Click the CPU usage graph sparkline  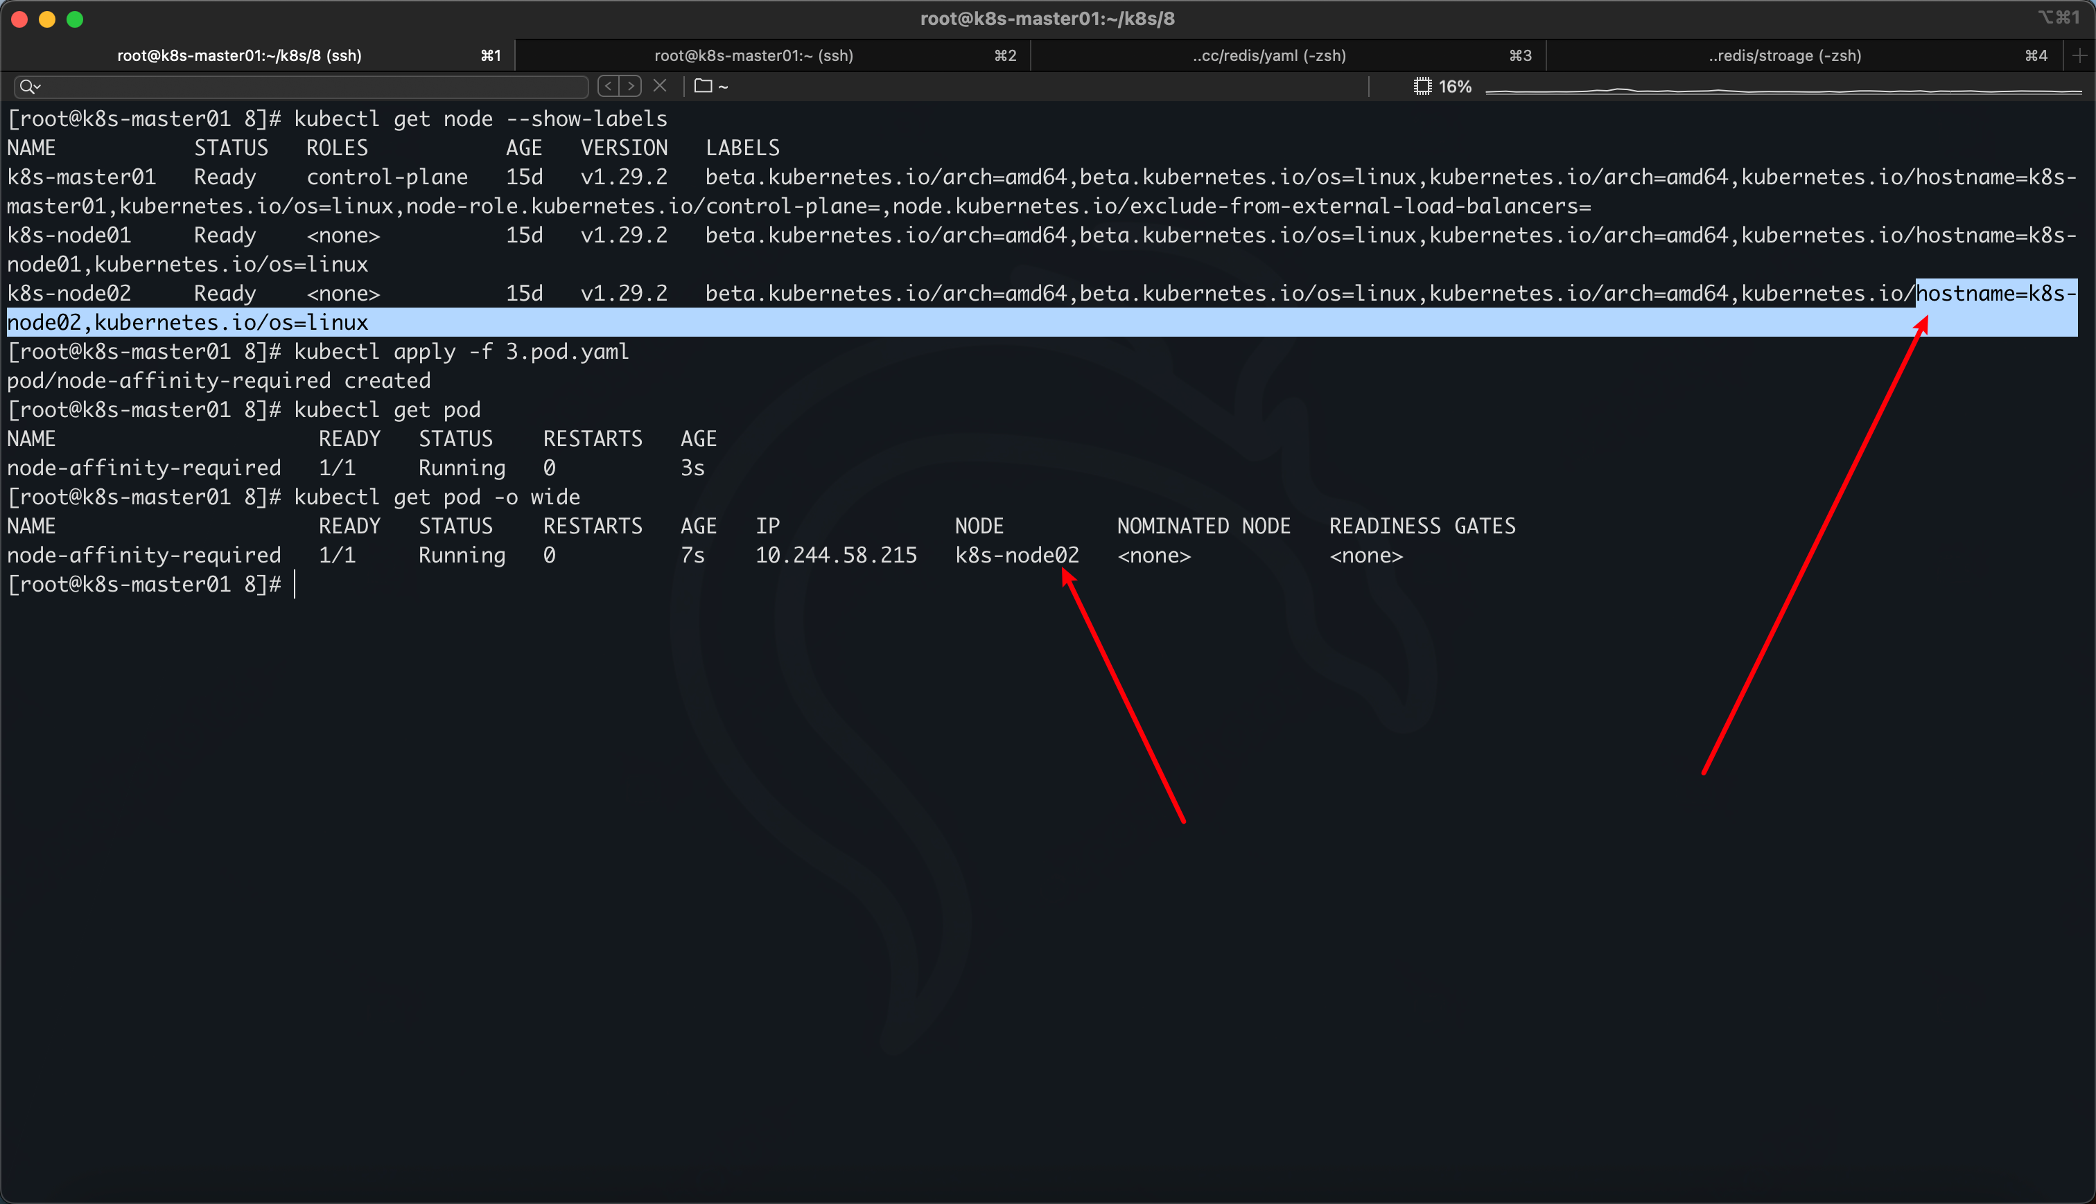pos(1783,89)
